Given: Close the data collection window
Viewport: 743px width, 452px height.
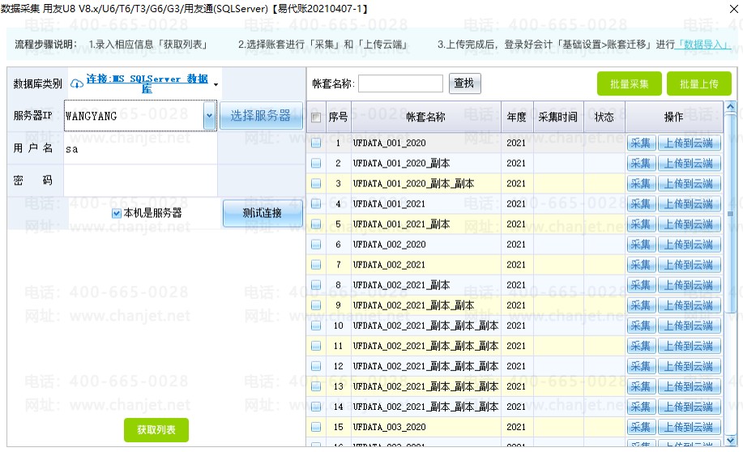Looking at the screenshot, I should click(x=733, y=9).
